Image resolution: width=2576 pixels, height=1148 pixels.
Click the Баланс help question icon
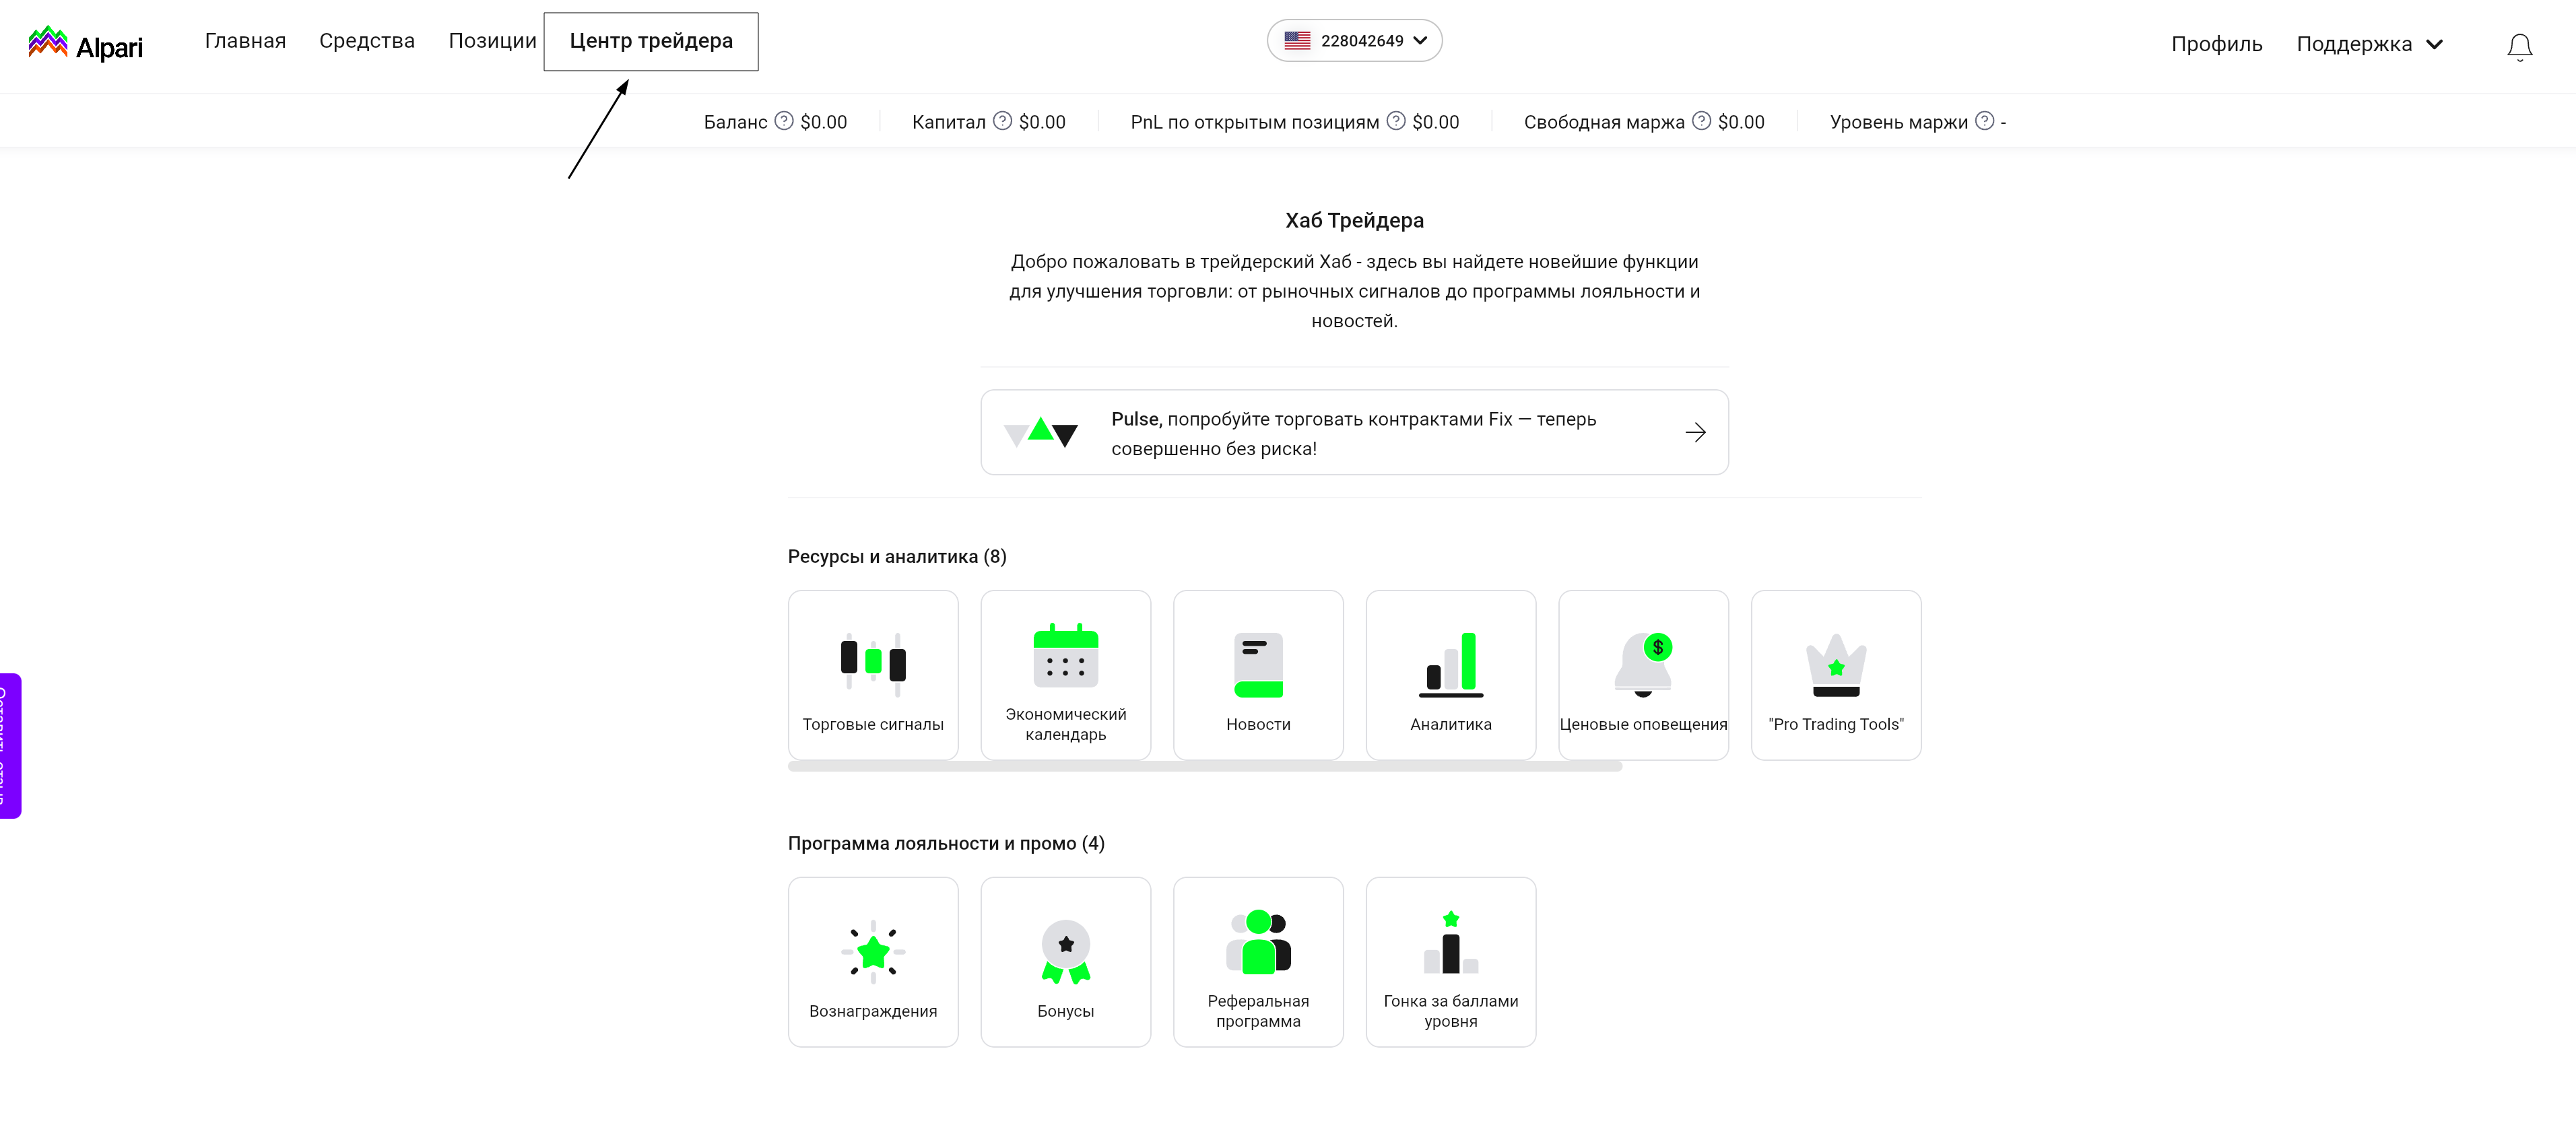(x=784, y=121)
